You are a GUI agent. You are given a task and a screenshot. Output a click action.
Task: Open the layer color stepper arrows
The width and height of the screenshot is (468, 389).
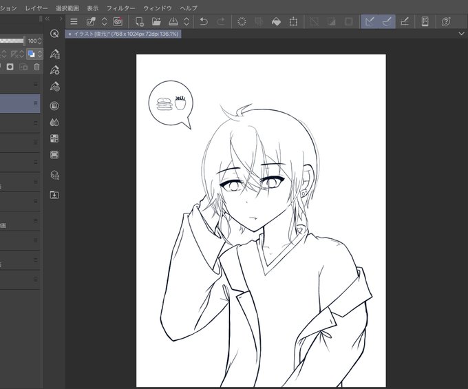click(40, 54)
